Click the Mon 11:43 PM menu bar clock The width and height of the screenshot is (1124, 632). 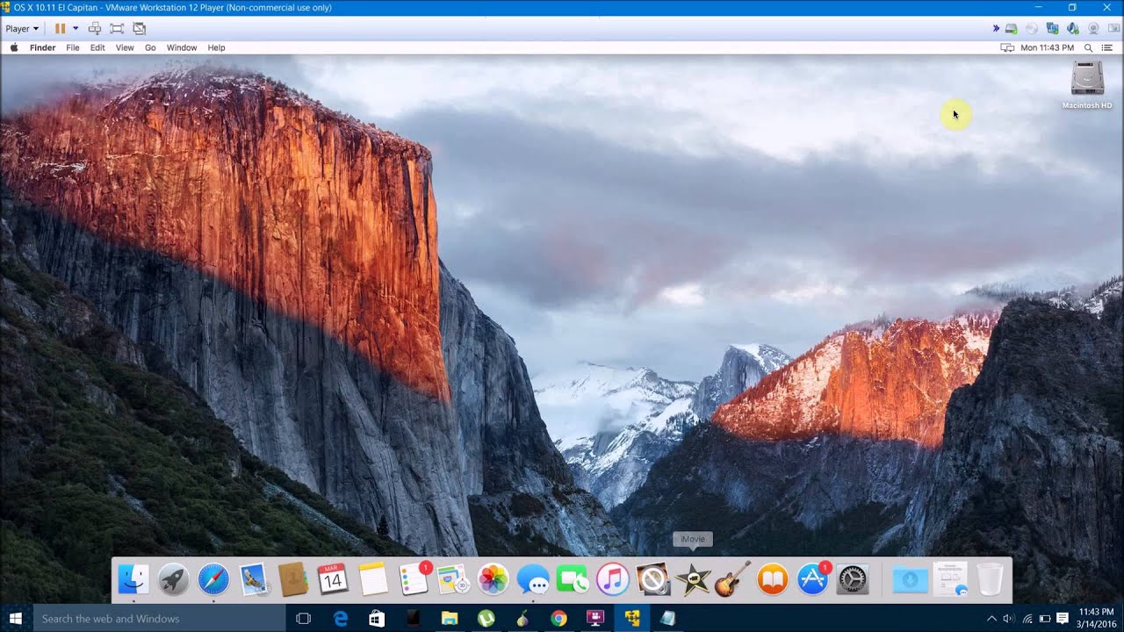click(1047, 48)
